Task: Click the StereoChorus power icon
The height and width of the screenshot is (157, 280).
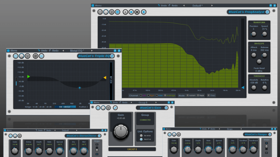Action: point(10,136)
